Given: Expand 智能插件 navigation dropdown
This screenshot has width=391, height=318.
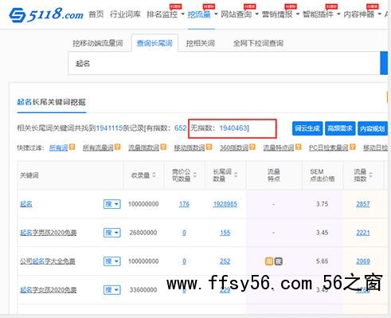Looking at the screenshot, I should 338,14.
